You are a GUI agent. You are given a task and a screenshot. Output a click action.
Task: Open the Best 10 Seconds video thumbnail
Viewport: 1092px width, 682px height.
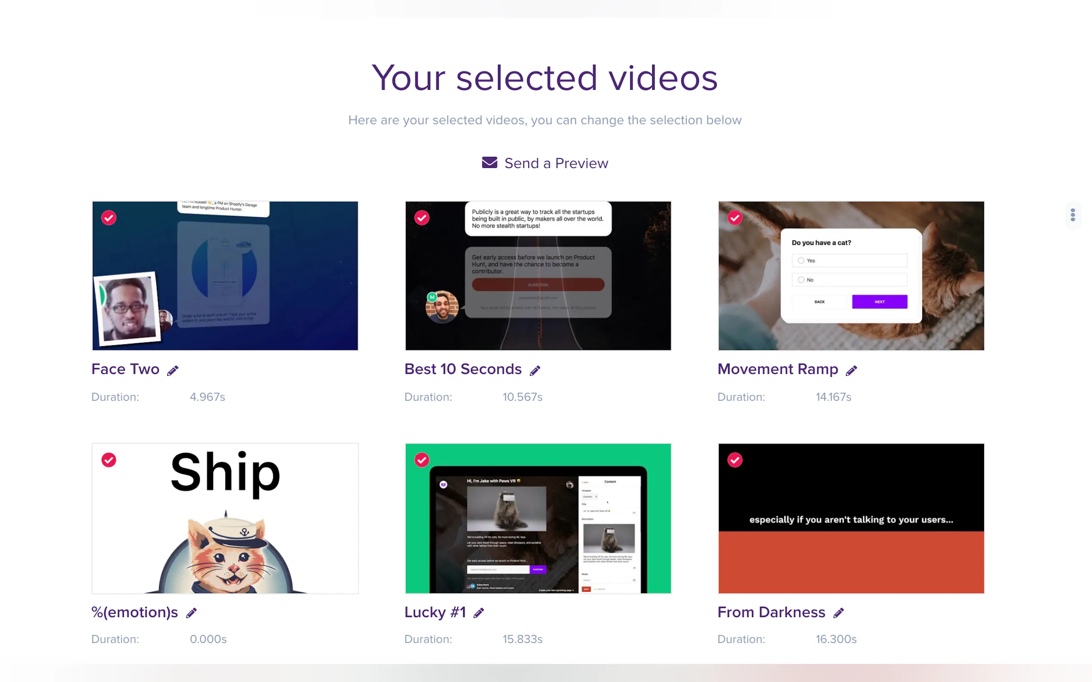coord(538,276)
